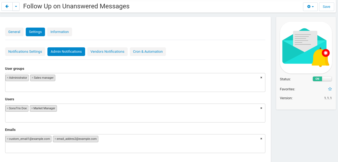Add this add-on to favorites using the star icon
Image resolution: width=338 pixels, height=162 pixels.
coord(330,89)
